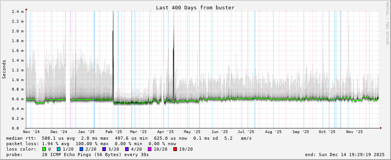Click the red arrow atop the Y axis
This screenshot has width=391, height=160.
[26, 9]
